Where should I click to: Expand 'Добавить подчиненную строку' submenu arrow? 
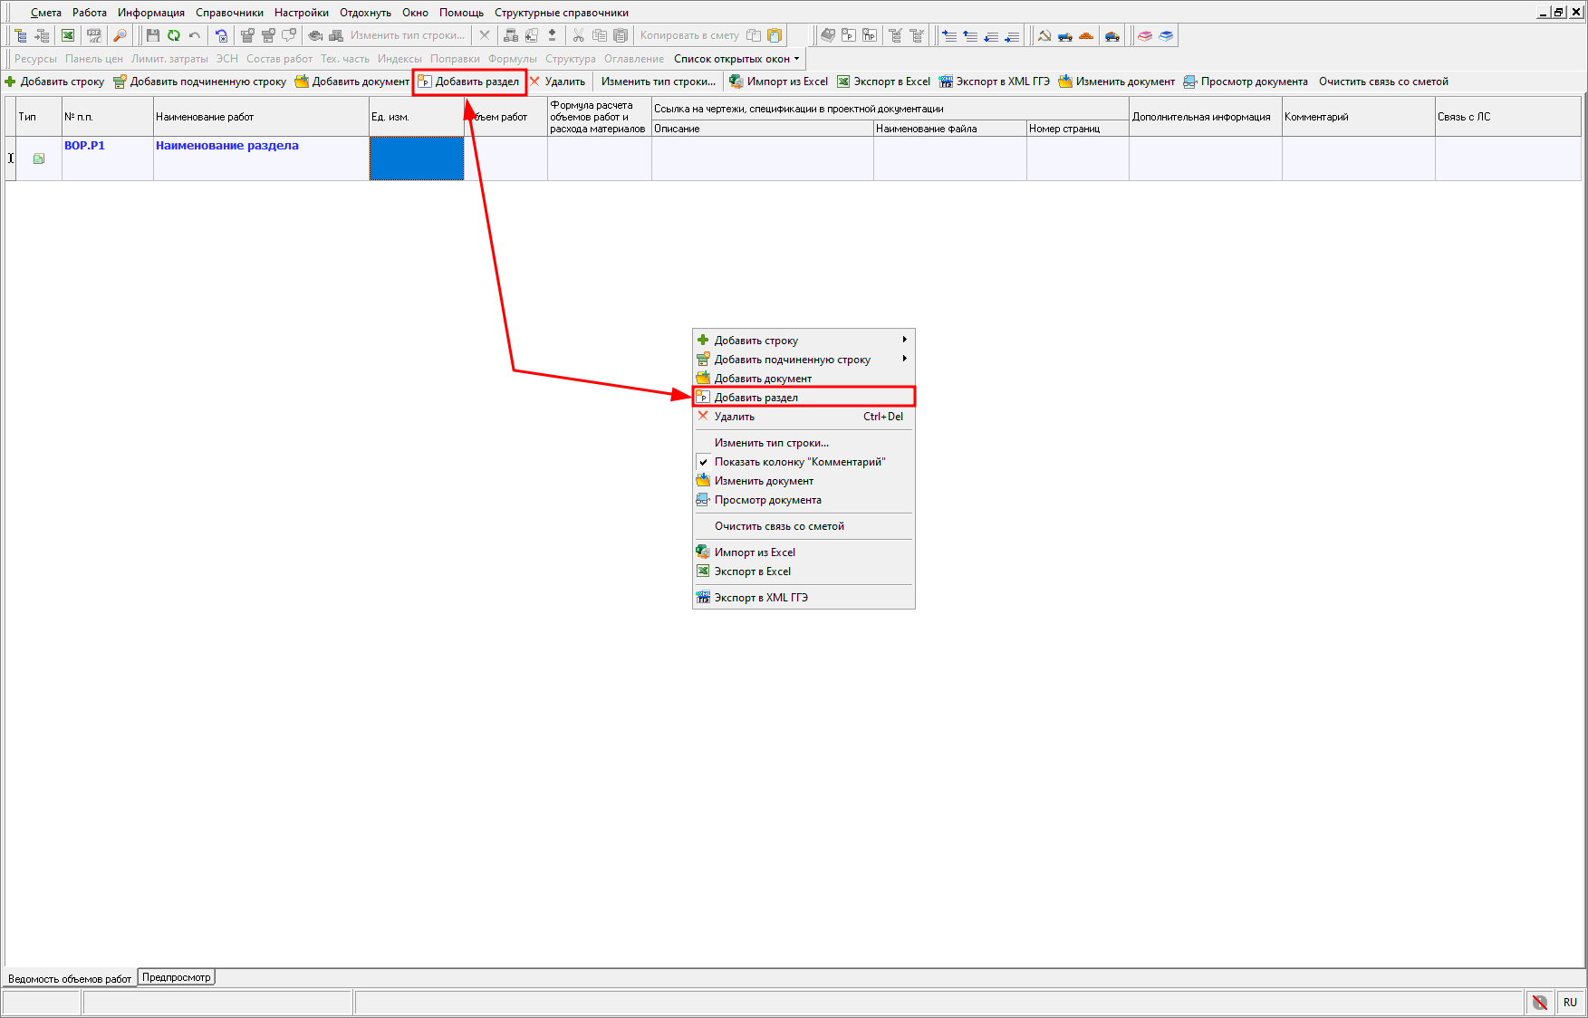click(903, 359)
